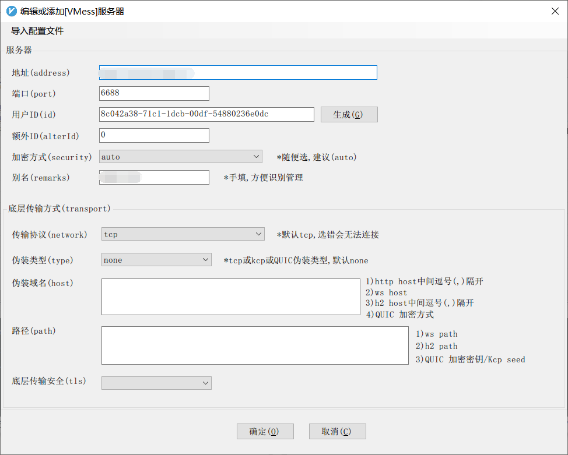Image resolution: width=568 pixels, height=455 pixels.
Task: Select the 端口(port) input field
Action: (153, 93)
